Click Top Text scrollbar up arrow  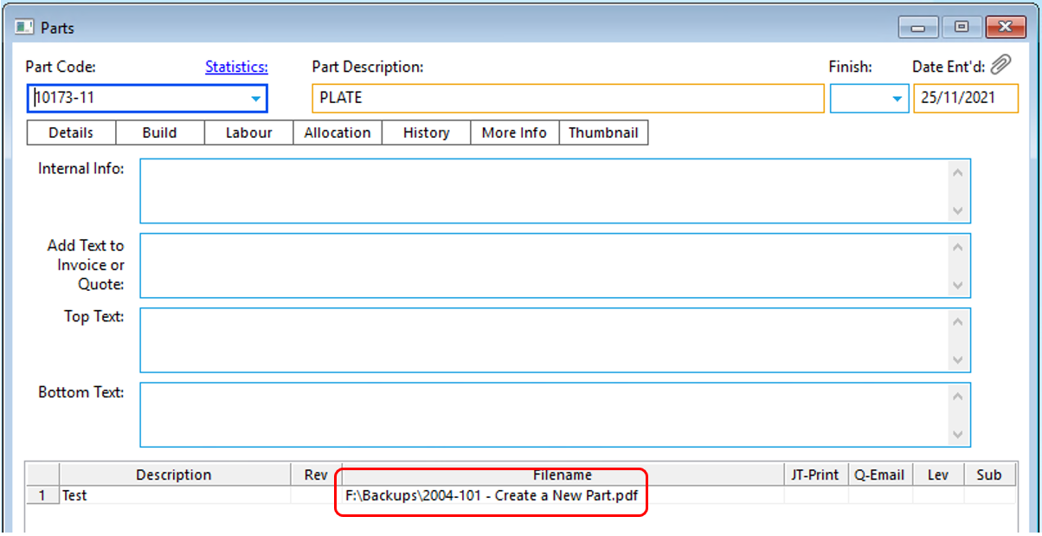click(958, 321)
